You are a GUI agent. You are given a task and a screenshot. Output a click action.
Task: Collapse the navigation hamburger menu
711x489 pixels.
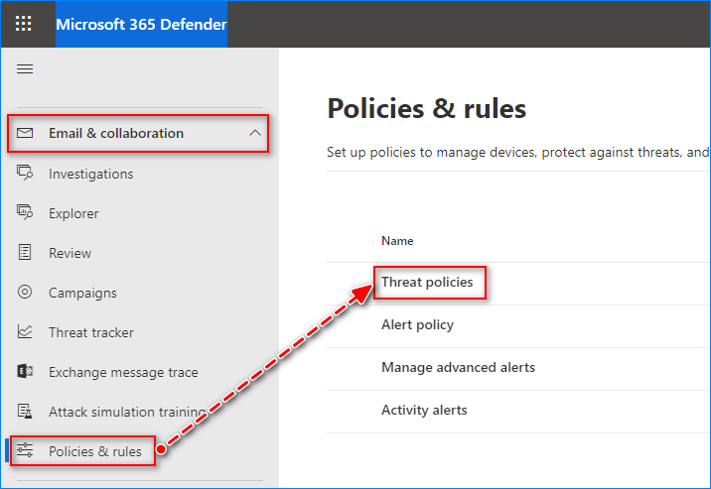point(25,68)
